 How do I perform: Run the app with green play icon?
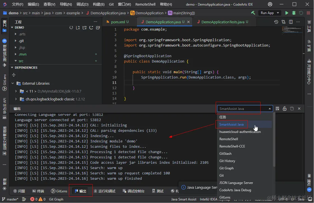[287, 13]
